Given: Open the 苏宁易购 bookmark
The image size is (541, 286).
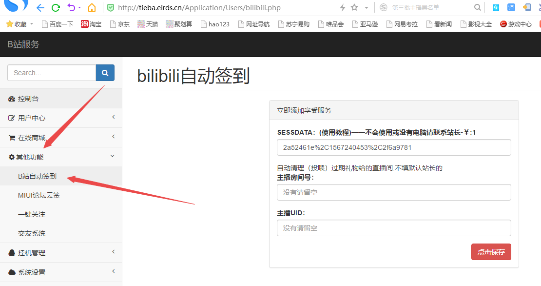Looking at the screenshot, I should 294,24.
